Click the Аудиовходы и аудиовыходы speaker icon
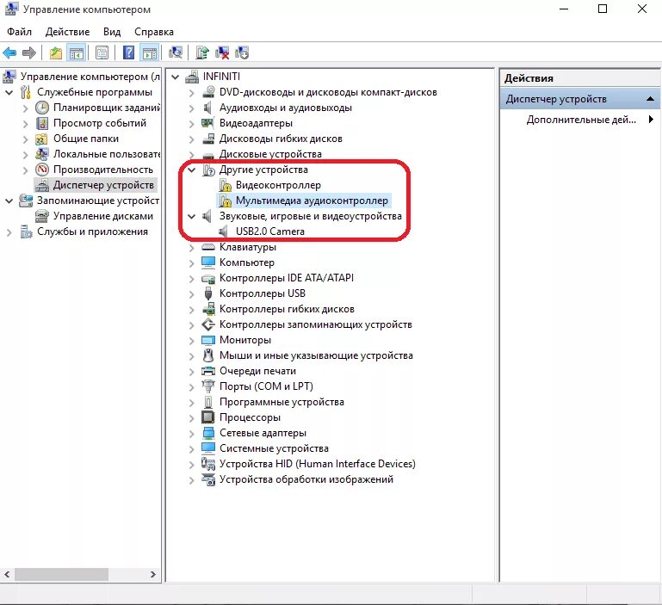Screen dimensions: 662x605 coord(207,108)
